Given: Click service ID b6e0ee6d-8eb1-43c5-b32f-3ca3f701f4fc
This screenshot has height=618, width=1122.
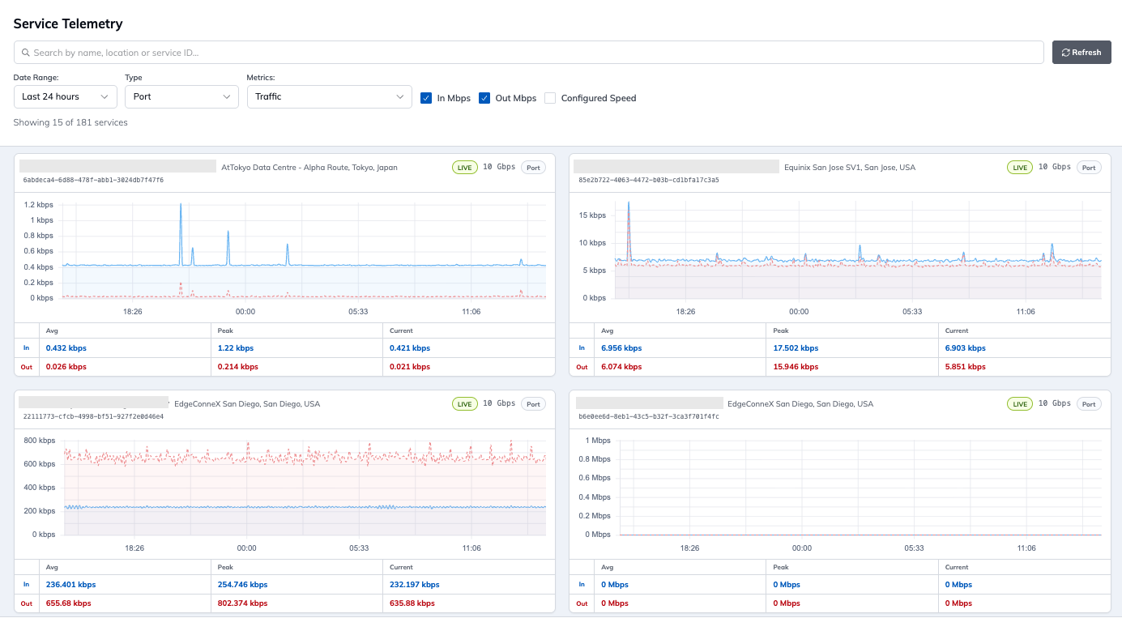Looking at the screenshot, I should pyautogui.click(x=649, y=416).
